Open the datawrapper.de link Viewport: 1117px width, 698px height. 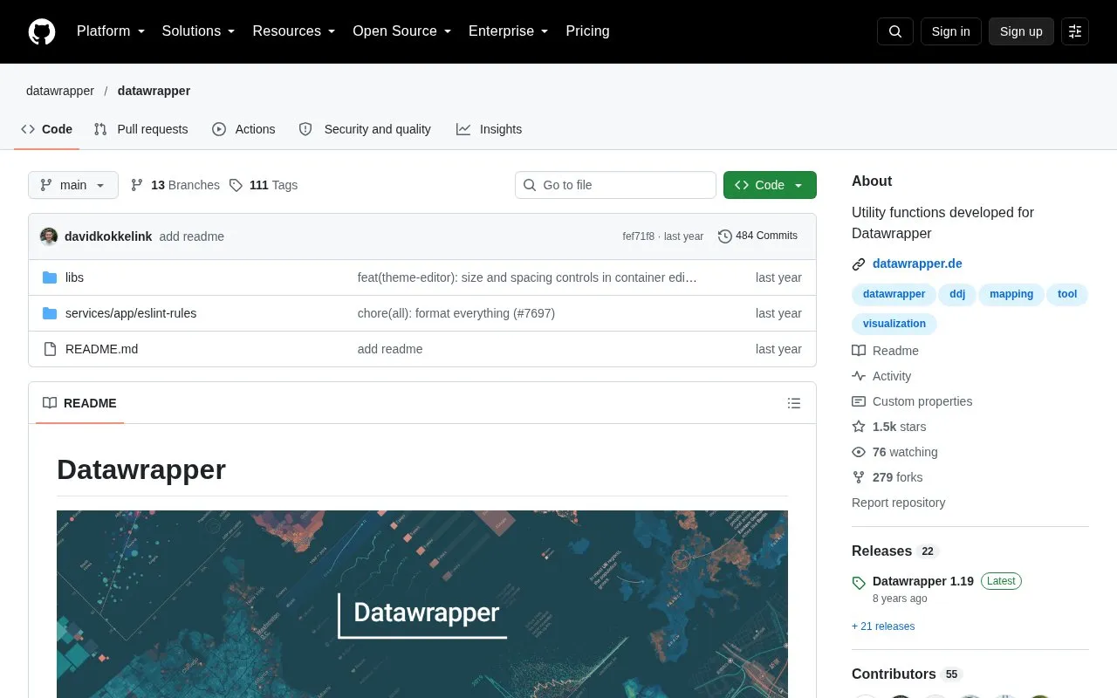click(x=917, y=263)
